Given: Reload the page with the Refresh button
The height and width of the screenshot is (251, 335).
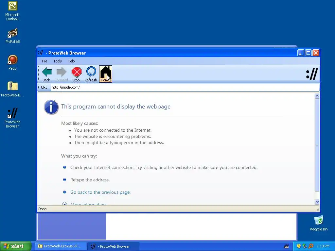Looking at the screenshot, I should pos(91,74).
